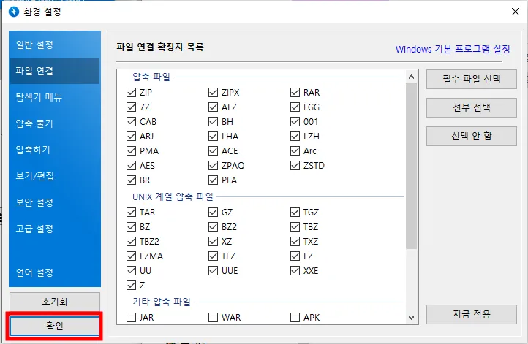Toggle the 001 checkbox

295,121
